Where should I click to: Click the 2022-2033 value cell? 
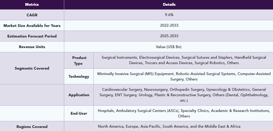(169, 25)
